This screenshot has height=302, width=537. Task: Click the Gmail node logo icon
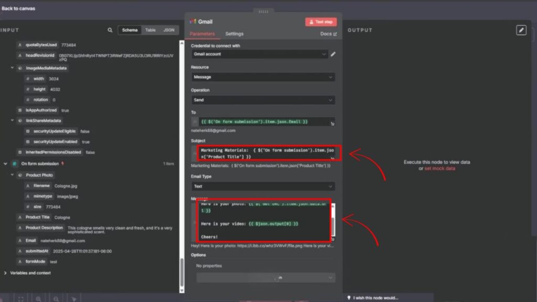click(193, 22)
